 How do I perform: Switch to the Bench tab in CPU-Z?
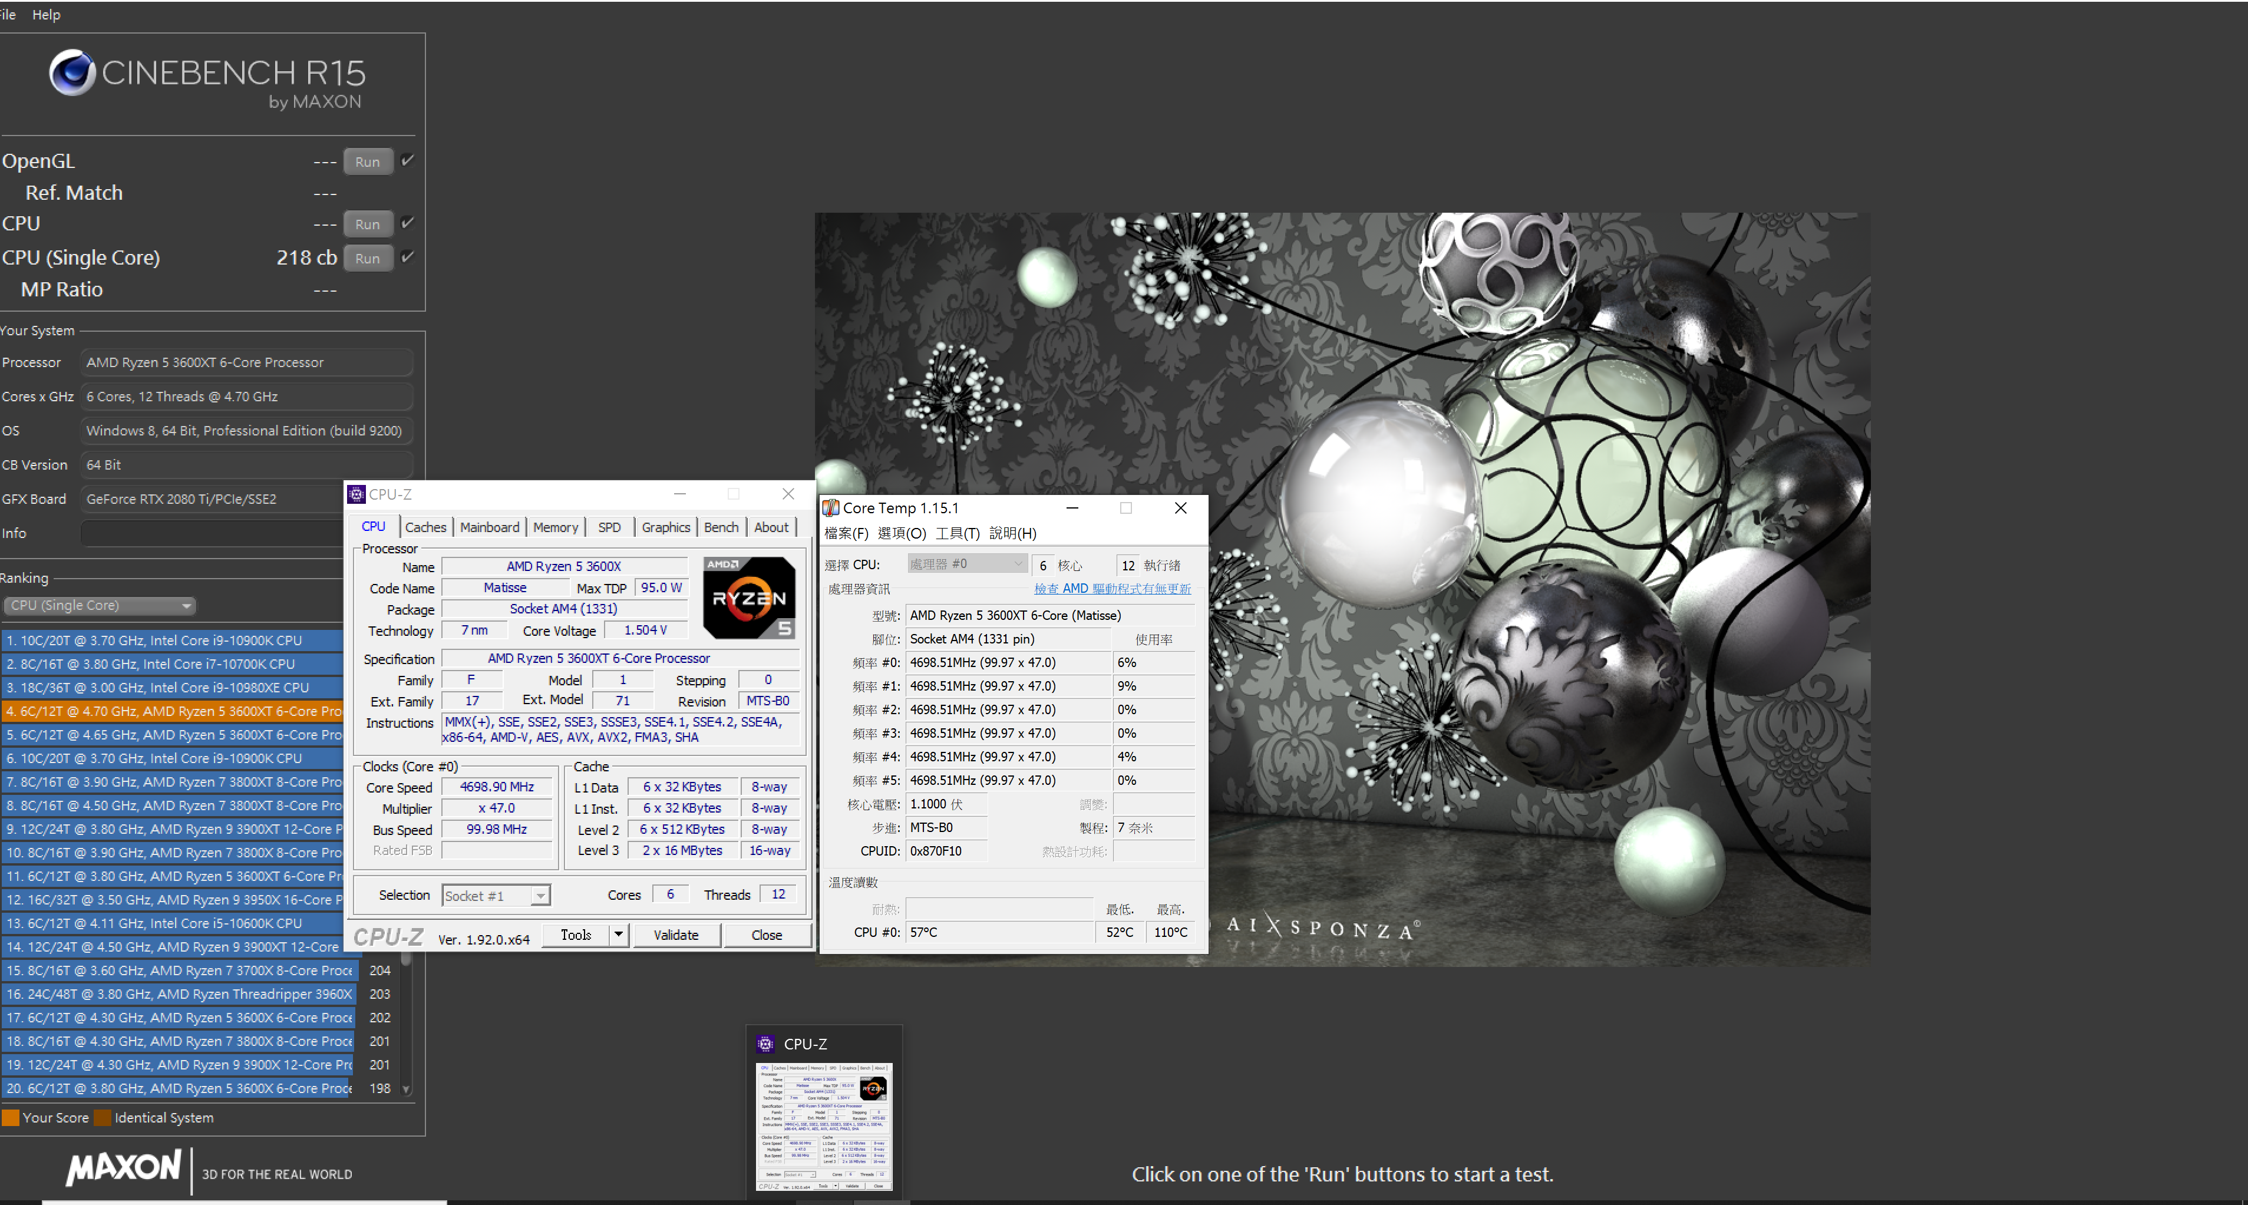pos(721,527)
